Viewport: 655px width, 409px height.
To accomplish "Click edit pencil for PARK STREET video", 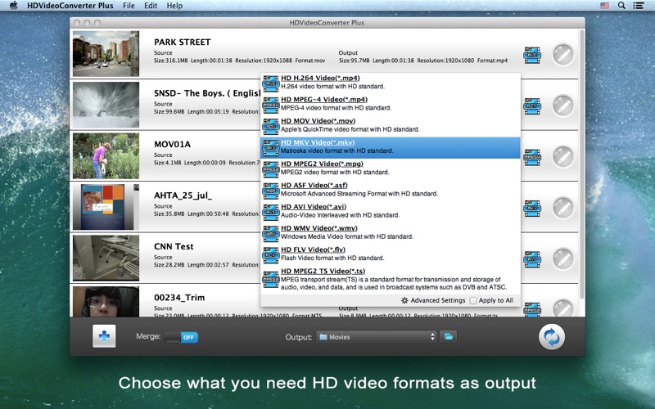I will point(563,55).
